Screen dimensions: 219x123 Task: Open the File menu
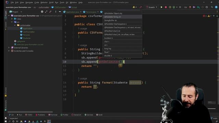12,2
